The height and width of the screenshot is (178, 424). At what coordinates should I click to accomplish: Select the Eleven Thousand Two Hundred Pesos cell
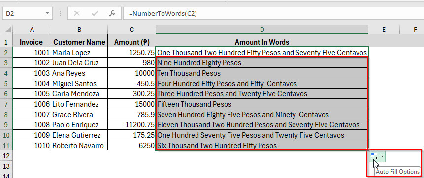coord(262,125)
